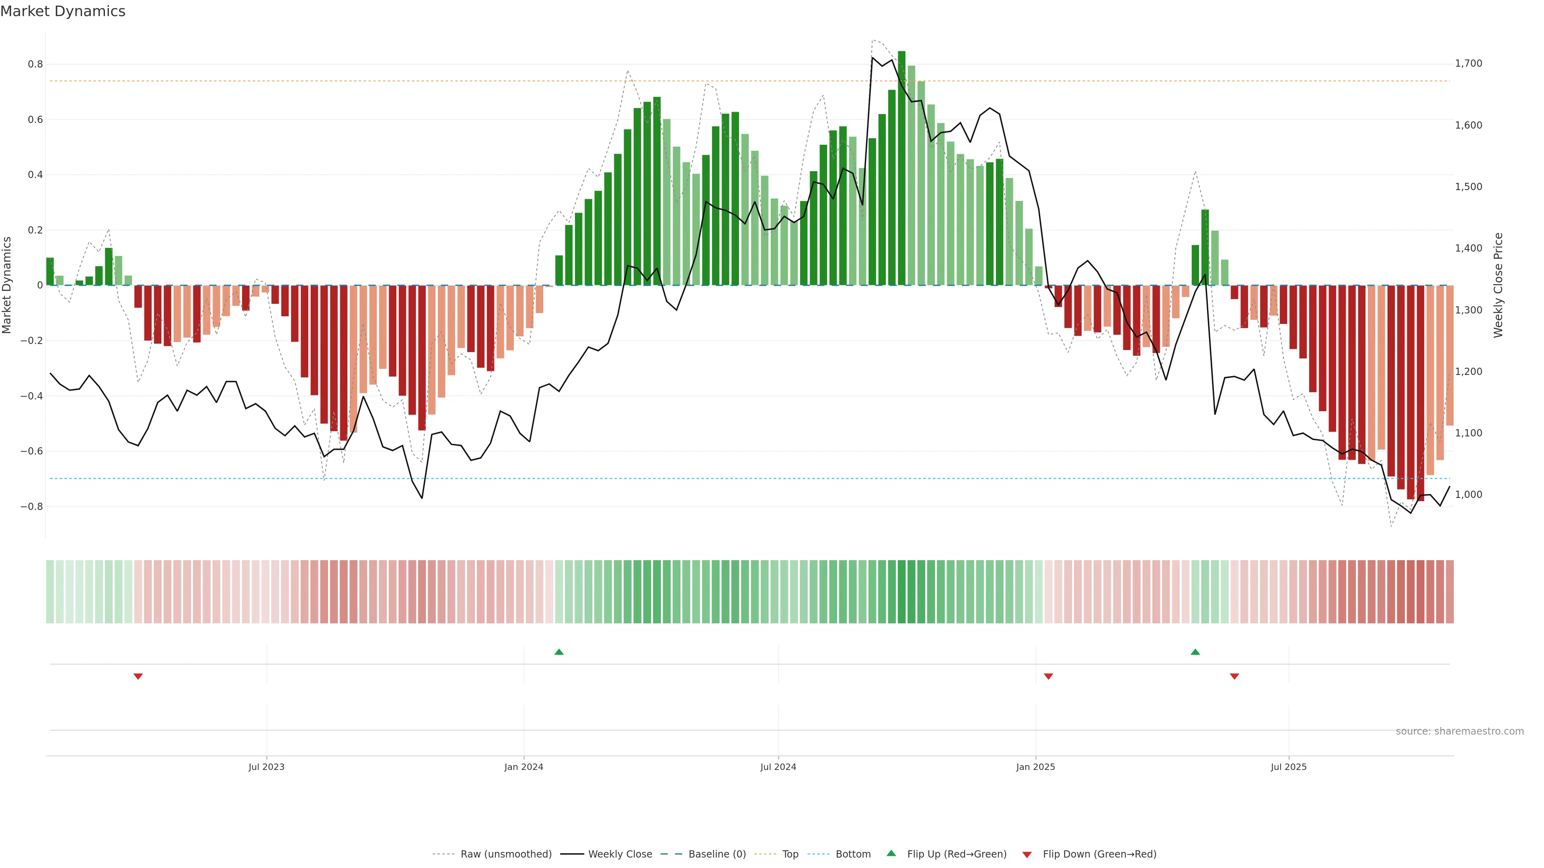This screenshot has height=868, width=1544.
Task: Click the Flip Down legend triangle icon
Action: point(1027,854)
